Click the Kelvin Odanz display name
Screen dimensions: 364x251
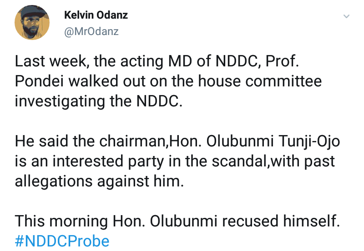pyautogui.click(x=96, y=15)
